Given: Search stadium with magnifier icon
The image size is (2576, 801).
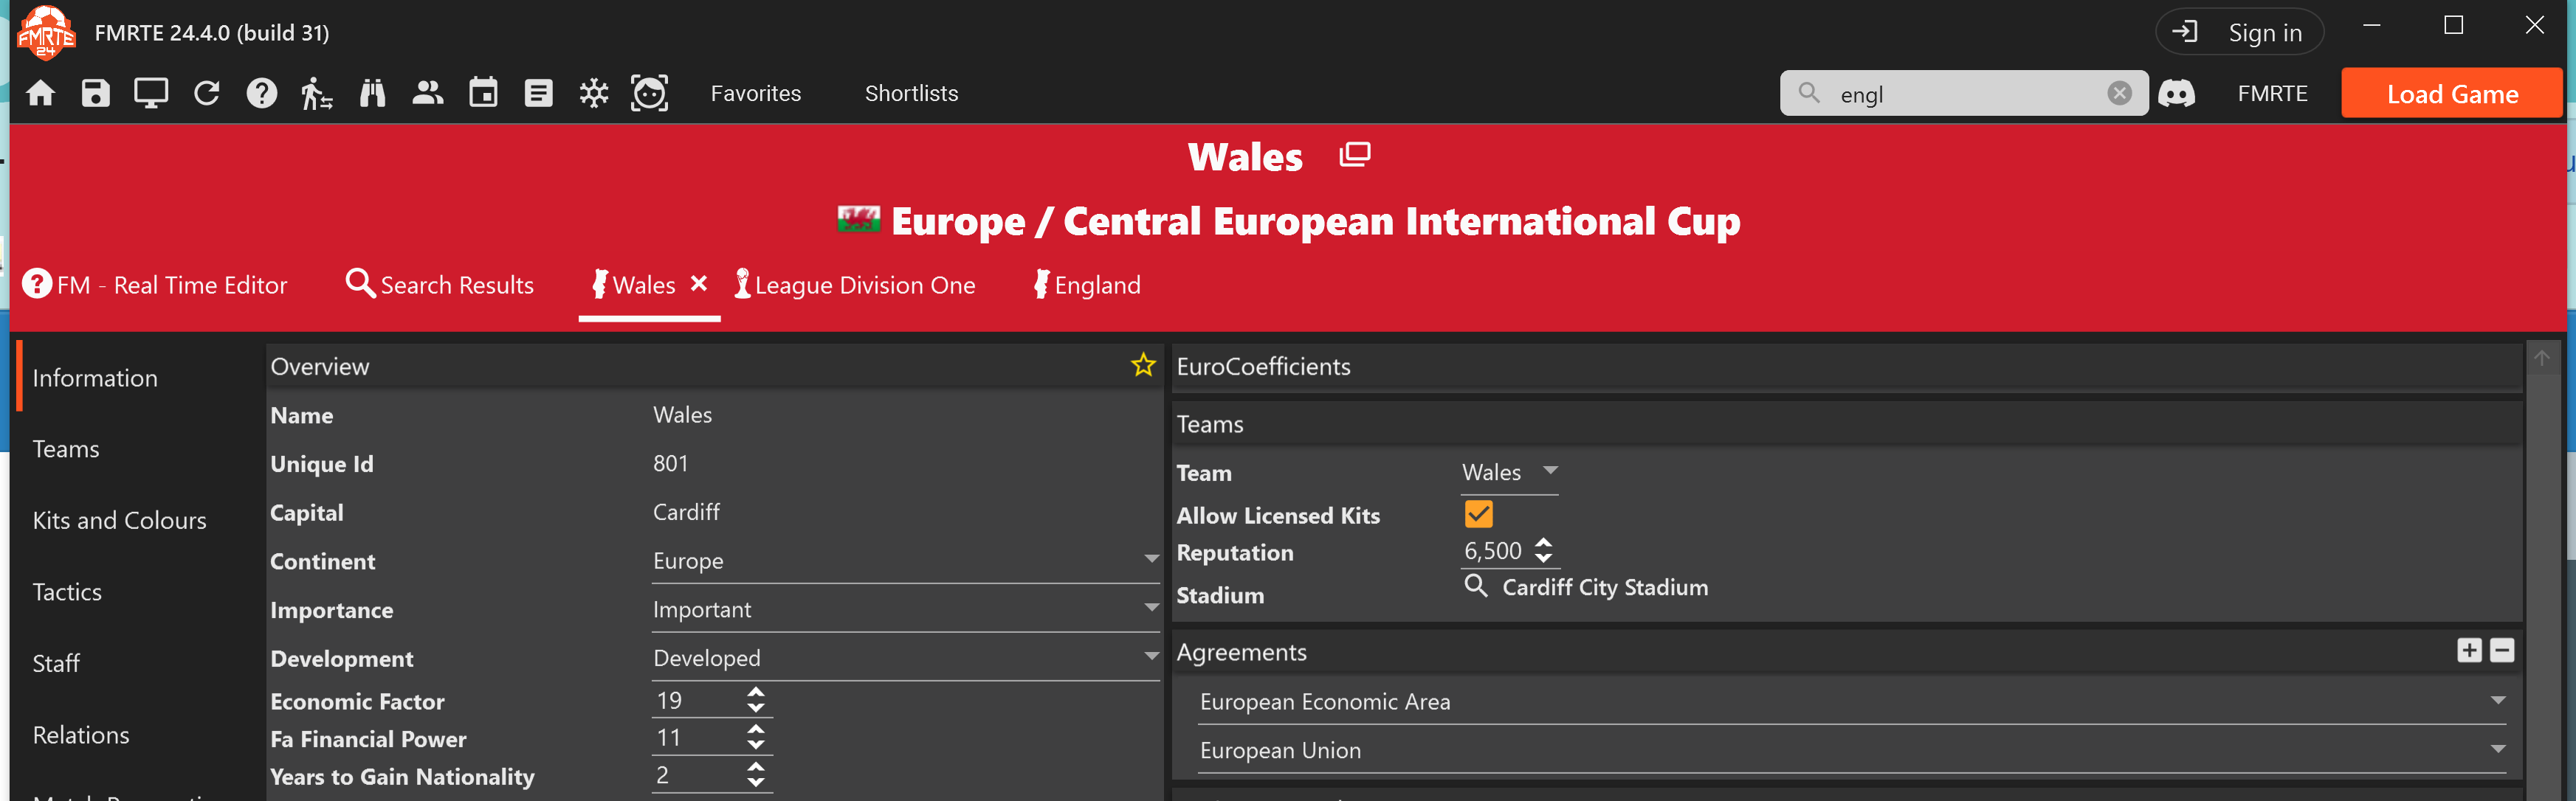Looking at the screenshot, I should (x=1476, y=586).
